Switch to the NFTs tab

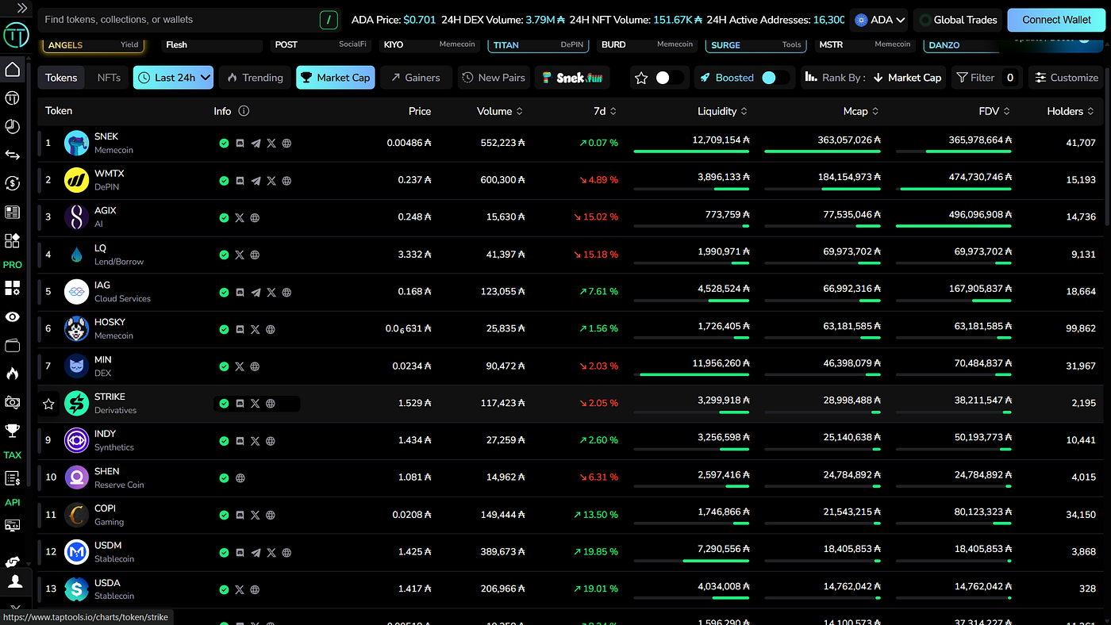click(109, 78)
